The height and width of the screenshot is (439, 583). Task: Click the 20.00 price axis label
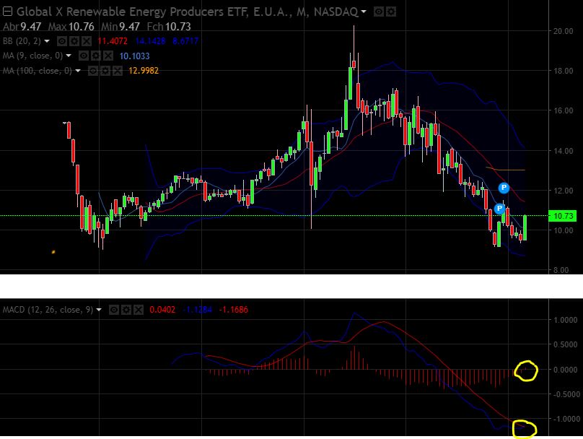pyautogui.click(x=563, y=31)
